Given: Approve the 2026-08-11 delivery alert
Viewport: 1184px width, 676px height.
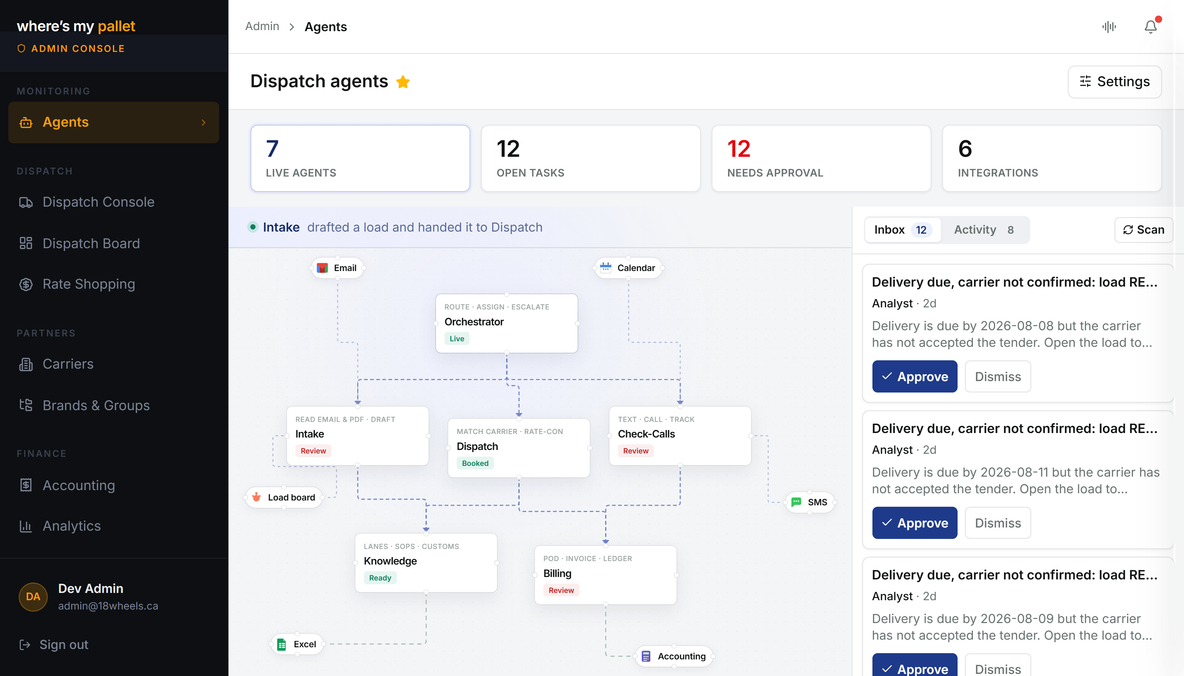Looking at the screenshot, I should click(x=914, y=523).
